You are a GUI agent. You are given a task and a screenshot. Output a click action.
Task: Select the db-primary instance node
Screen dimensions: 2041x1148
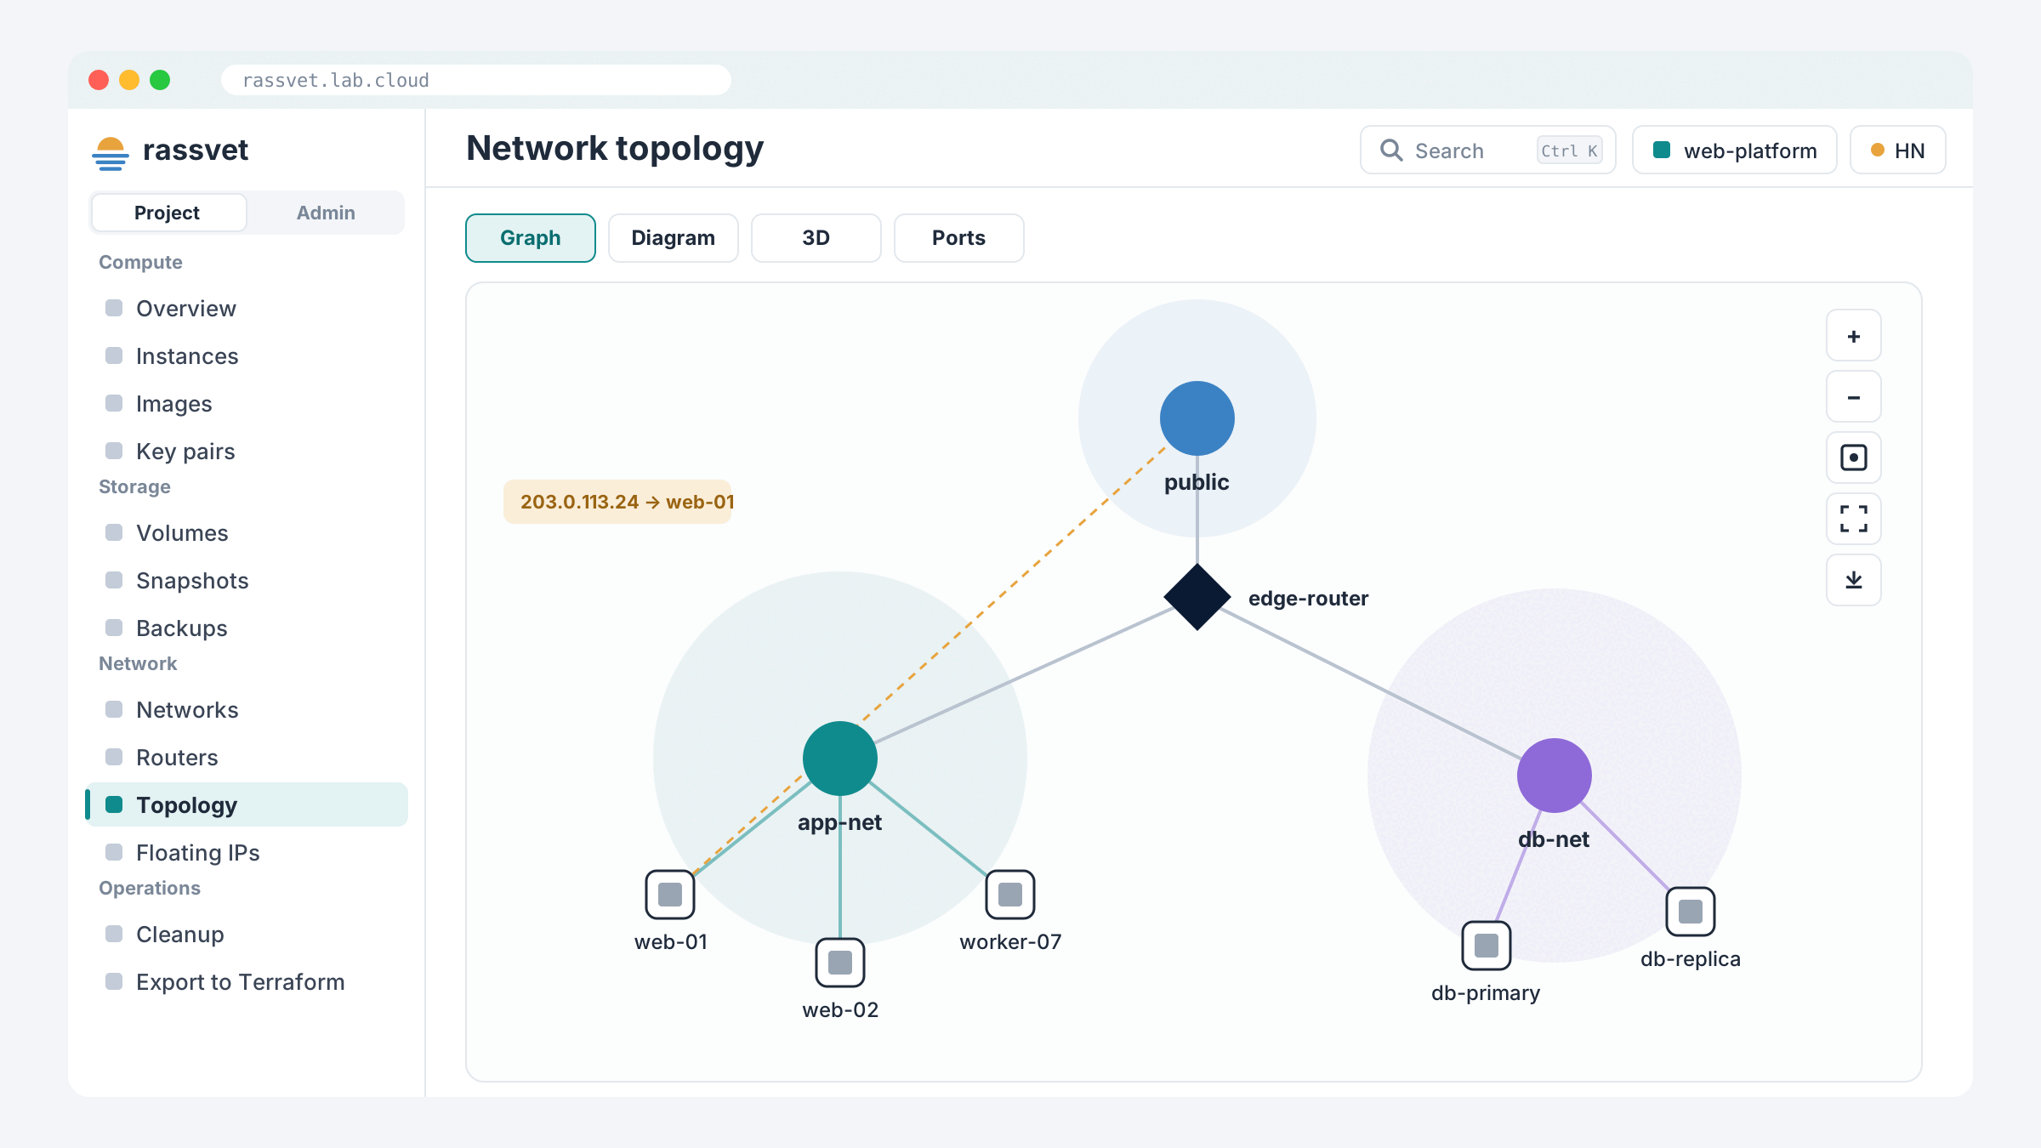point(1487,946)
